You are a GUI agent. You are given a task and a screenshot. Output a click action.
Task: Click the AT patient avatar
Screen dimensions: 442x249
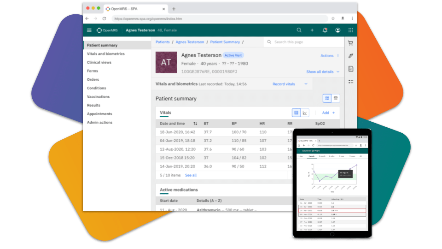coord(166,62)
